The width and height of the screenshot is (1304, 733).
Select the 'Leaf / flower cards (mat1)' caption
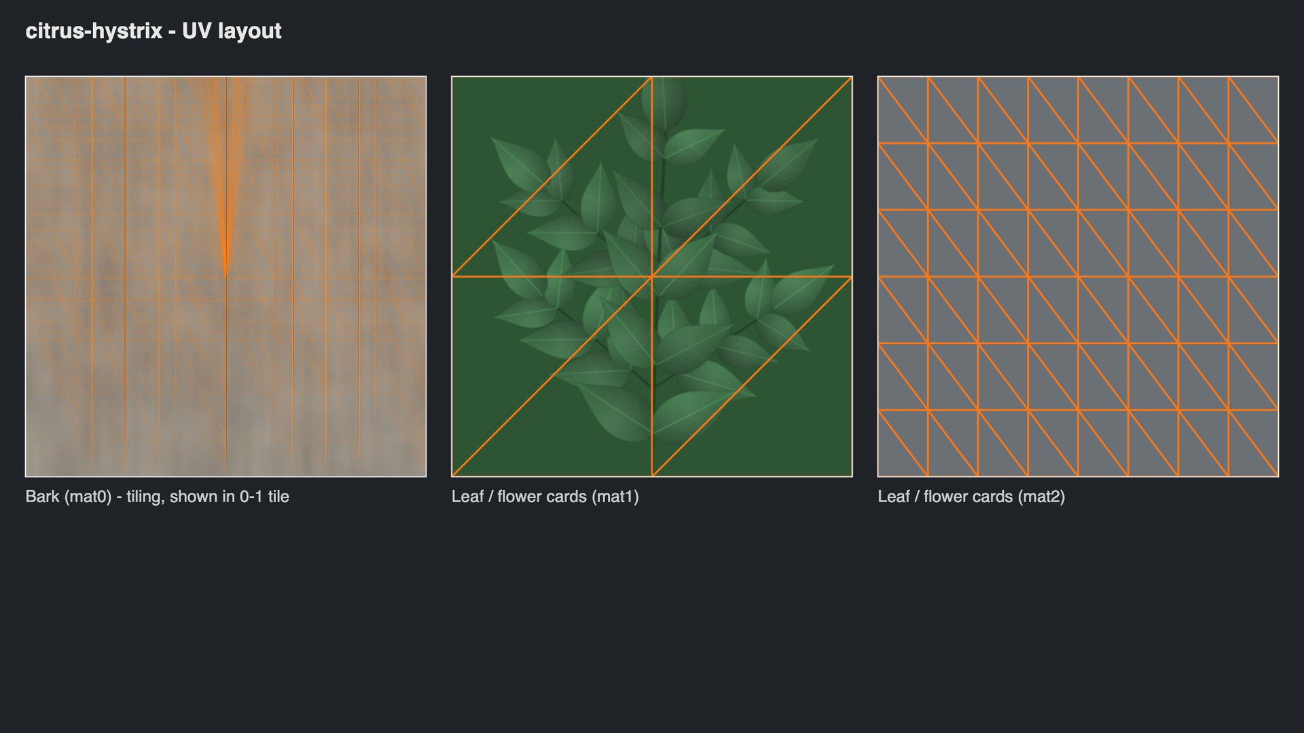545,497
